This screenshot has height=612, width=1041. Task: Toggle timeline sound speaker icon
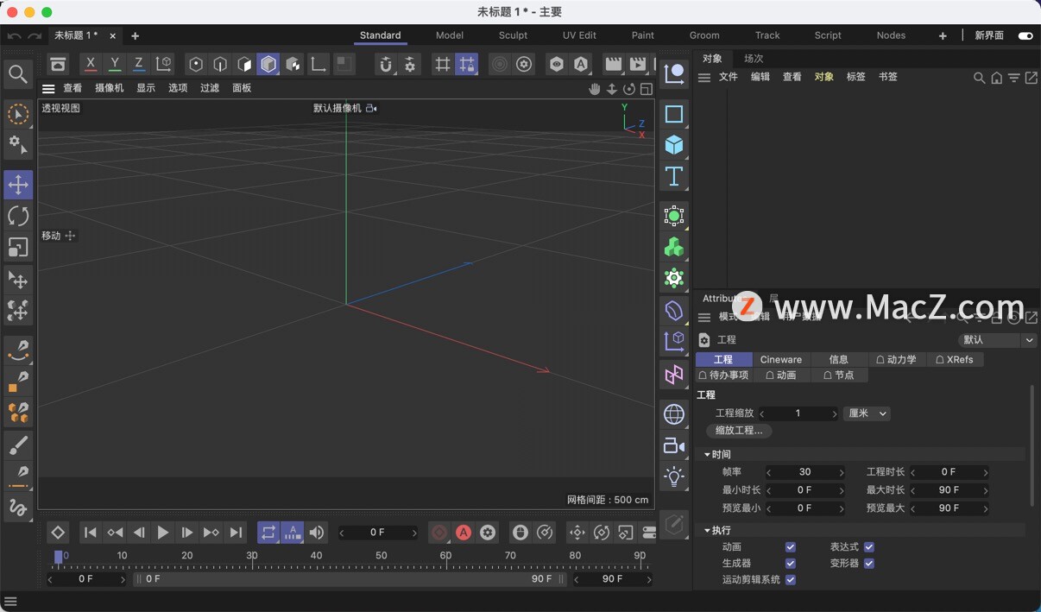(317, 533)
